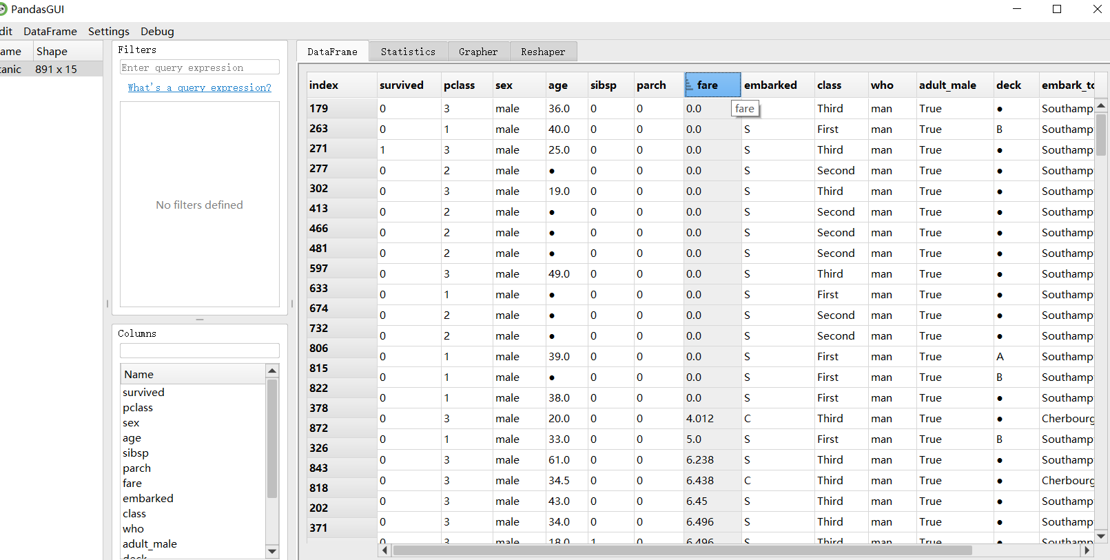The height and width of the screenshot is (560, 1110).
Task: Sort table by age column header
Action: point(566,85)
